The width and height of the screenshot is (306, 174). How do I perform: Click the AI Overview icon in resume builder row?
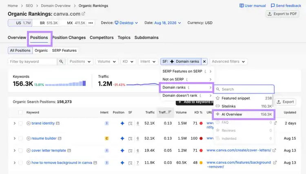(122, 138)
